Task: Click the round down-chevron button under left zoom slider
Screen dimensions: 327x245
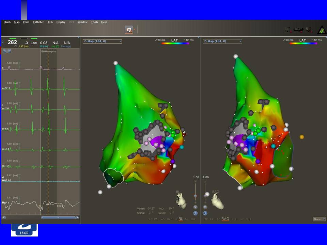Action: click(195, 207)
